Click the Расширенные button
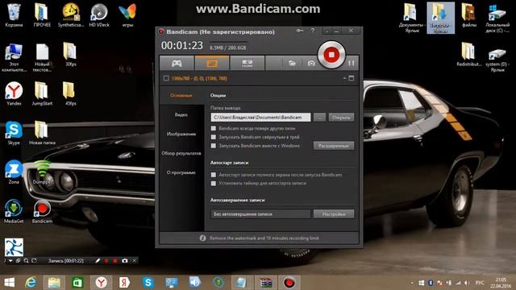The image size is (516, 290). 334,146
